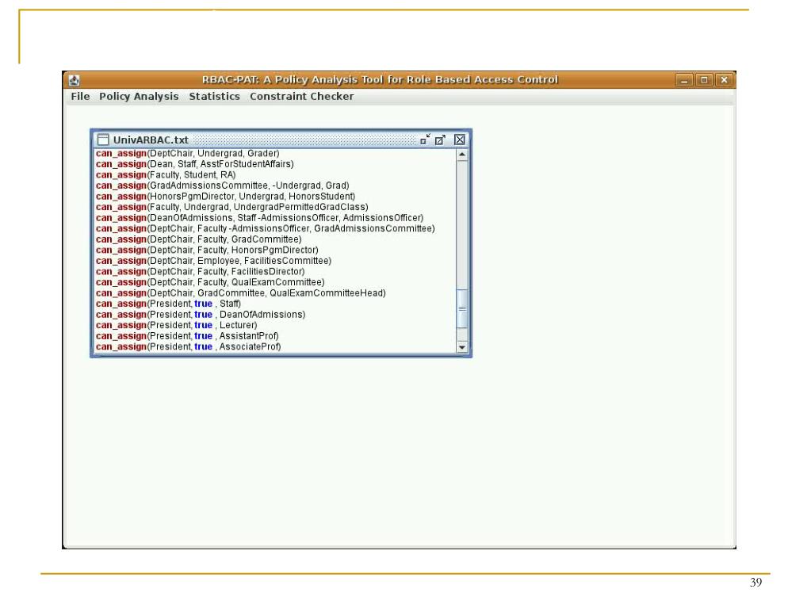Select the line can_assign(DeptChair, Faculty, GradCommittee)
The width and height of the screenshot is (811, 608).
tap(199, 239)
